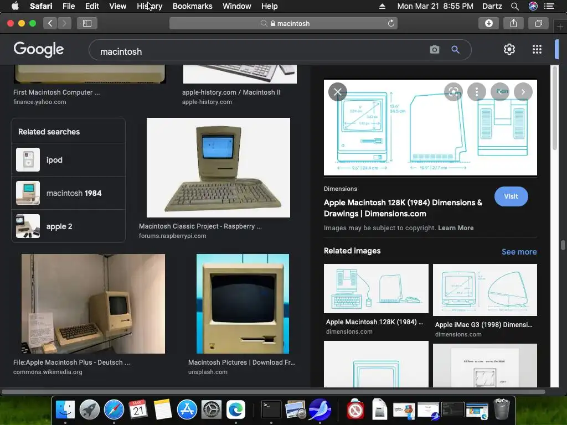Open the Google apps grid icon

(537, 49)
